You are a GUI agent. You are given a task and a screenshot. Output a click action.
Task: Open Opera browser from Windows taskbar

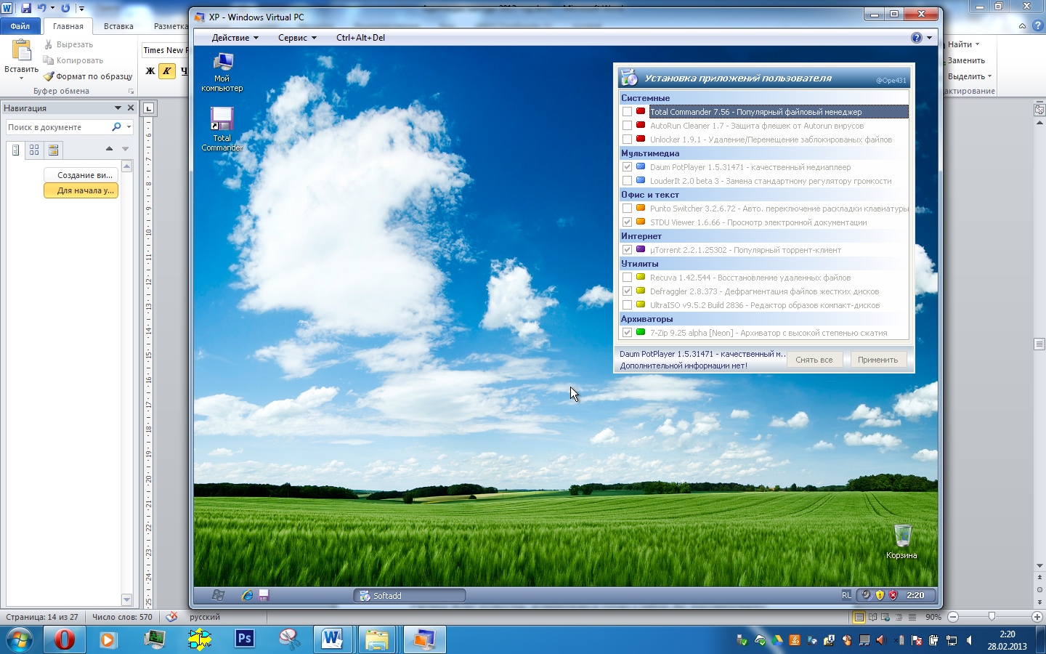(65, 639)
